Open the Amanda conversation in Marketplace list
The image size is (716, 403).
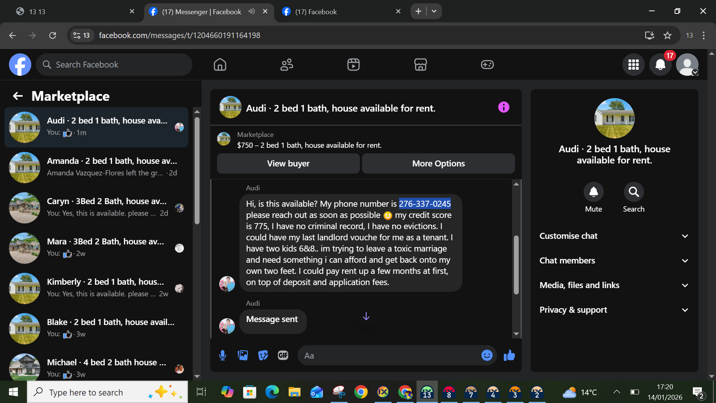(x=97, y=167)
